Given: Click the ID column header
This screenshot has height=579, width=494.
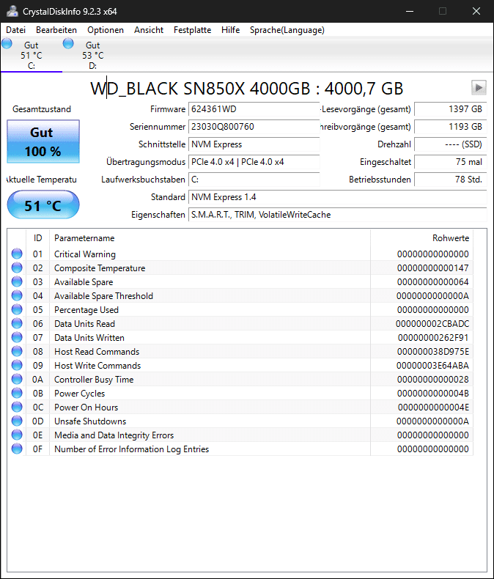Looking at the screenshot, I should pos(37,238).
